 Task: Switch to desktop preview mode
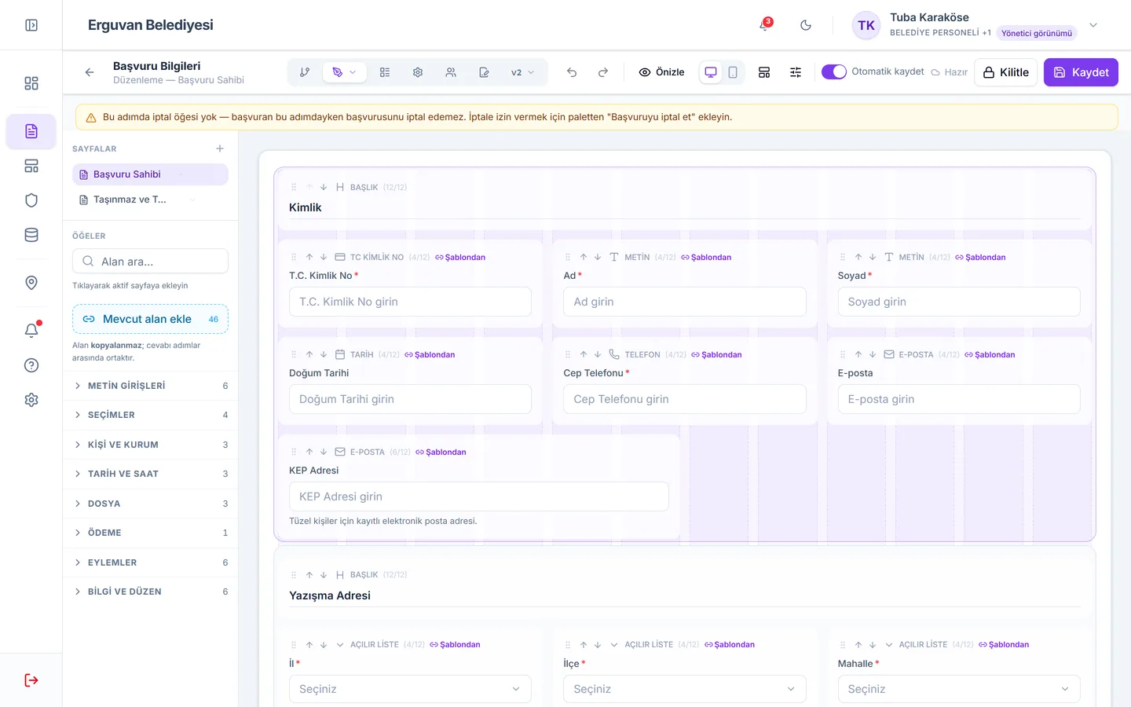[x=711, y=72]
